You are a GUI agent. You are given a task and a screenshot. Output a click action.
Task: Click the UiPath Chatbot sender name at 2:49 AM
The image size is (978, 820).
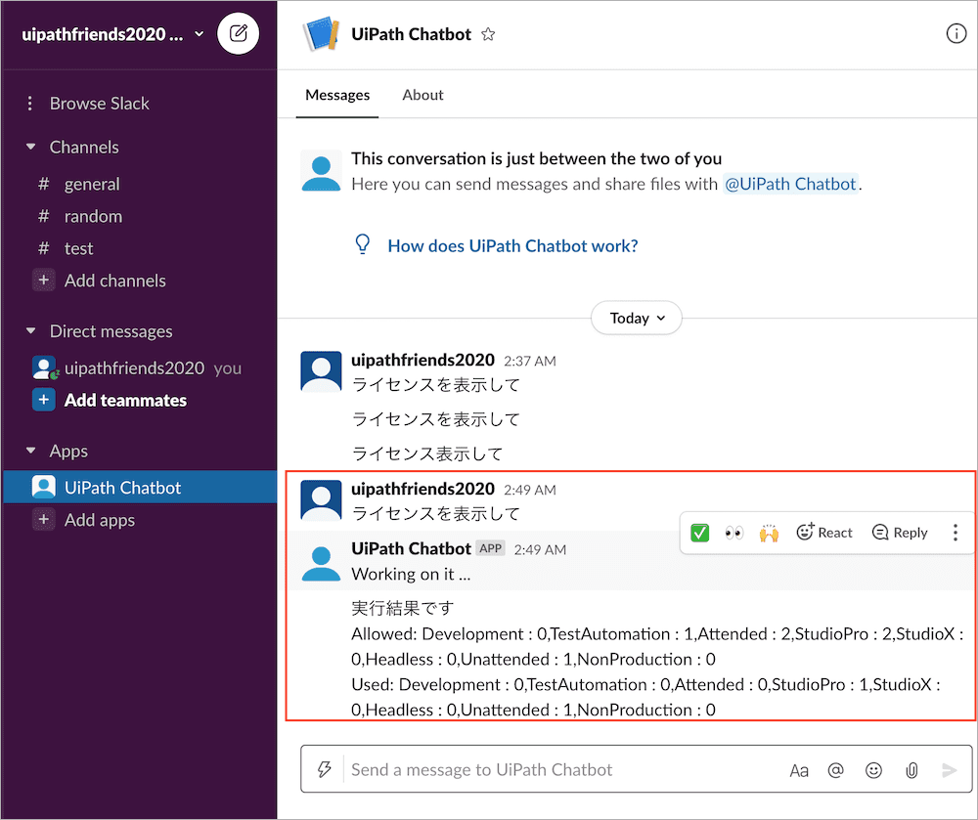[x=411, y=548]
